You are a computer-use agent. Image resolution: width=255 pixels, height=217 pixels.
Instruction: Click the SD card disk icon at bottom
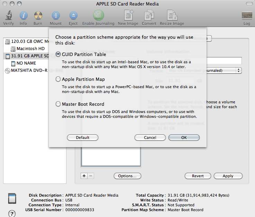pyautogui.click(x=12, y=198)
